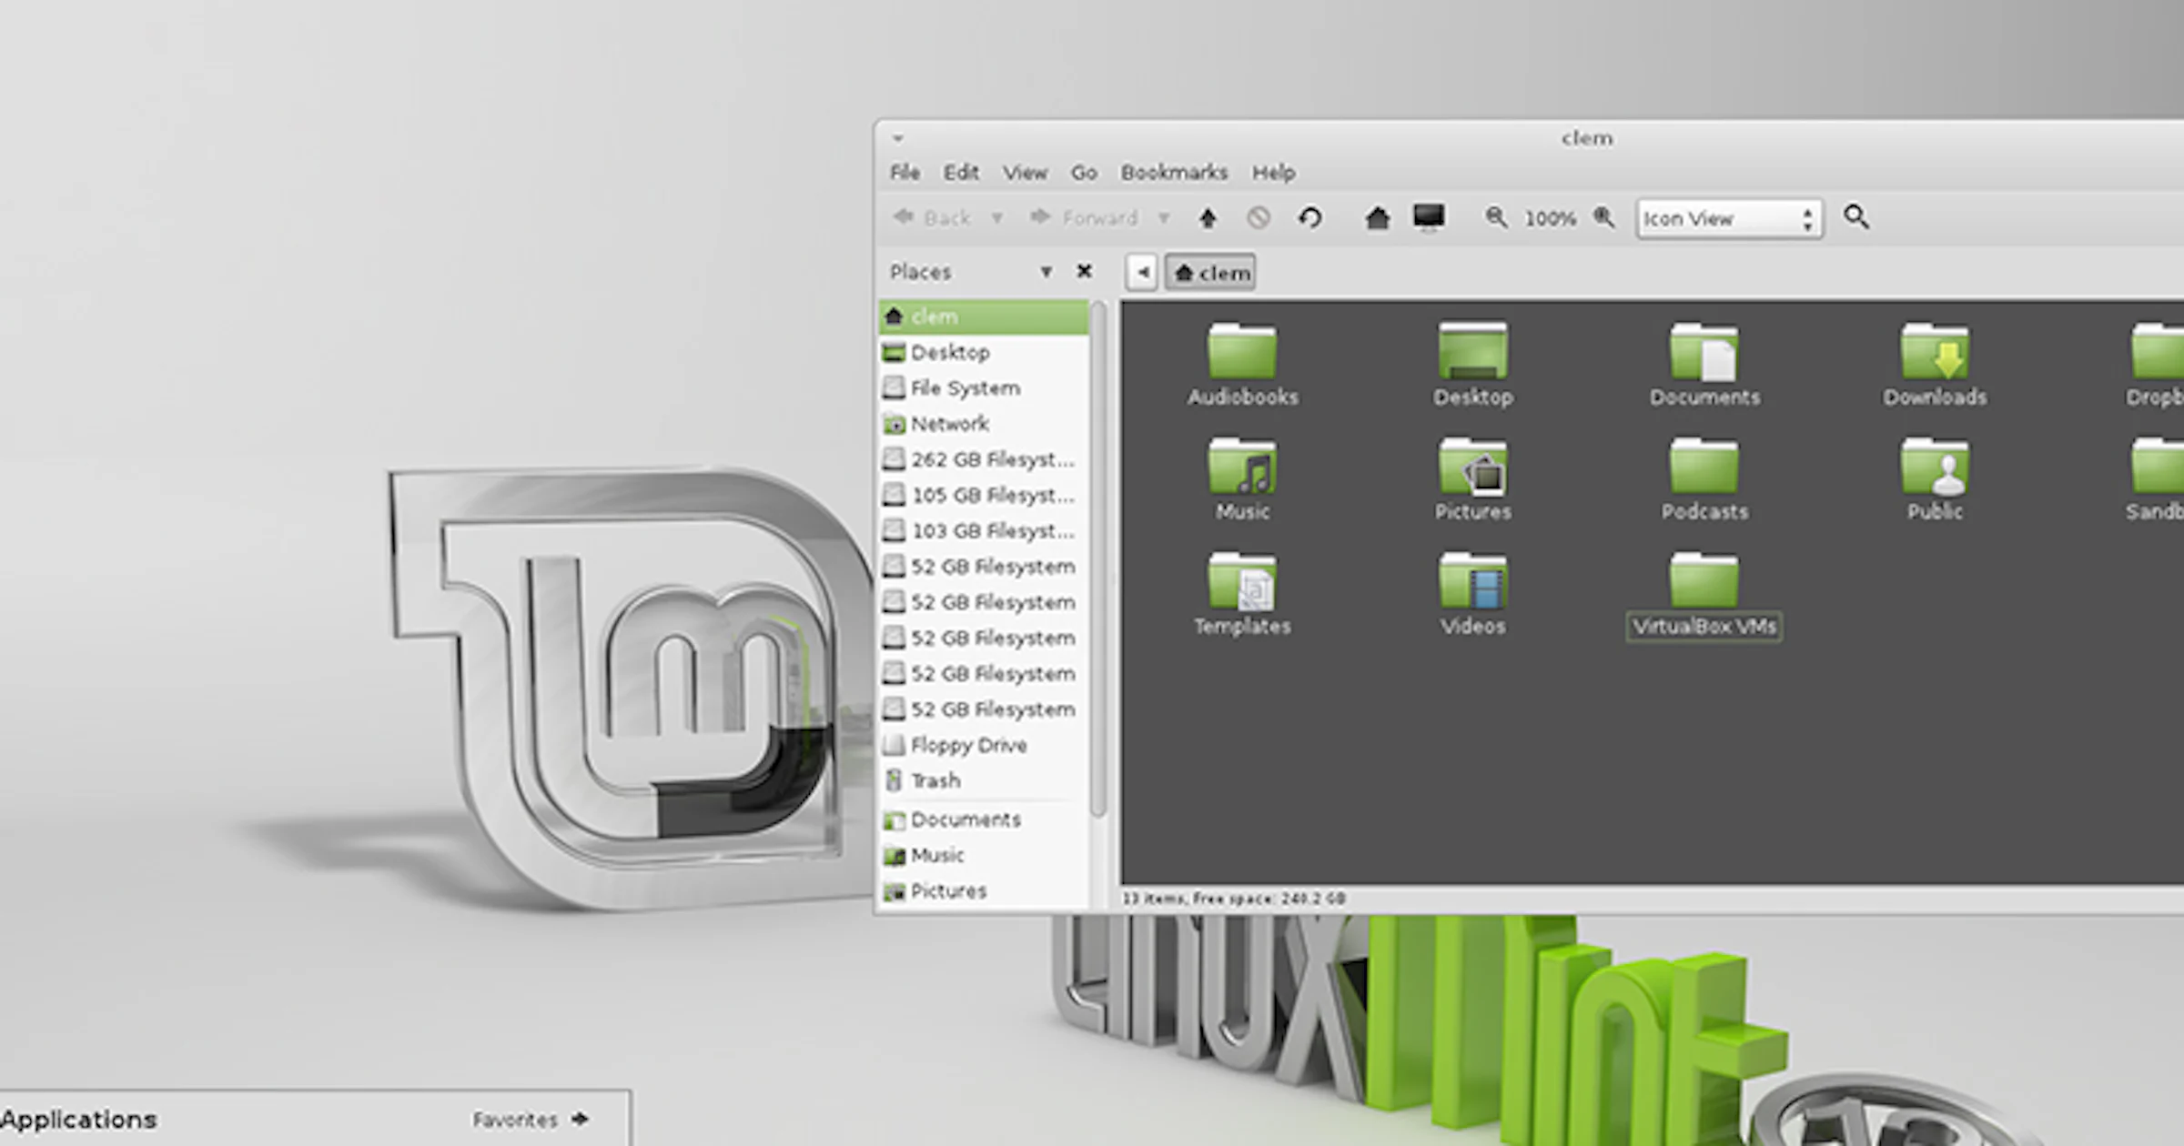Open the Forward history dropdown arrow
The width and height of the screenshot is (2184, 1146).
1164,218
